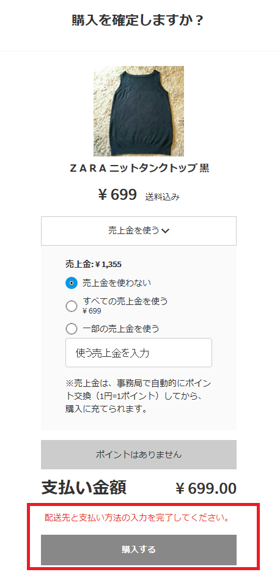Viewport: 280px width, 572px height.
Task: Click the 購入する purchase button
Action: (139, 549)
